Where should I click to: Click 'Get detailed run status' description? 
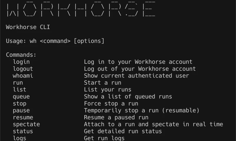click(x=123, y=131)
